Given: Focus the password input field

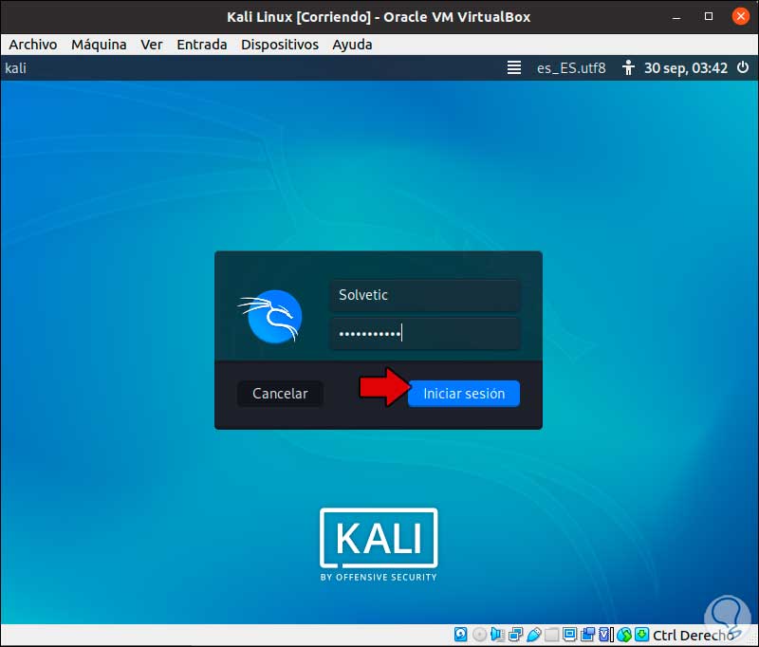Looking at the screenshot, I should (424, 333).
